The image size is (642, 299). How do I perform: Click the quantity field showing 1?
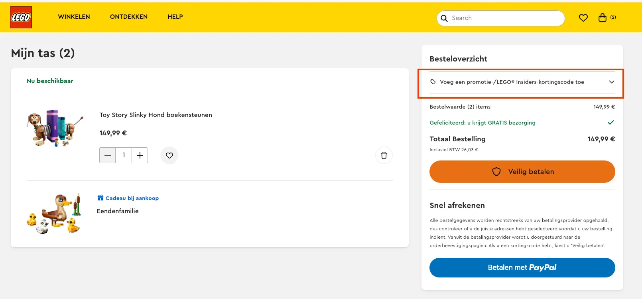[x=124, y=155]
